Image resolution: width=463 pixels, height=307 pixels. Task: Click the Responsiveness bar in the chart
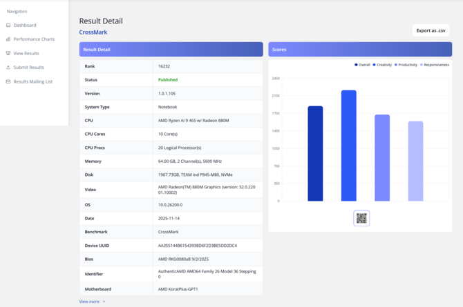pyautogui.click(x=415, y=161)
